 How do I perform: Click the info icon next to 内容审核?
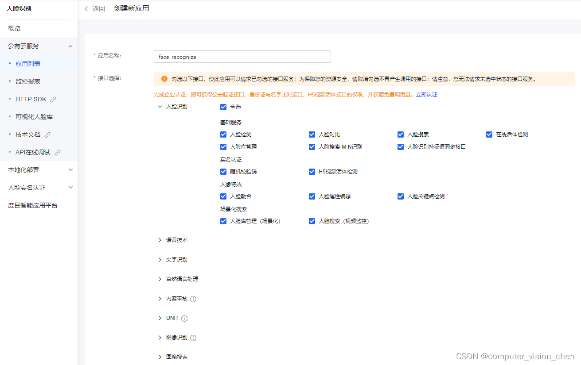tap(193, 299)
